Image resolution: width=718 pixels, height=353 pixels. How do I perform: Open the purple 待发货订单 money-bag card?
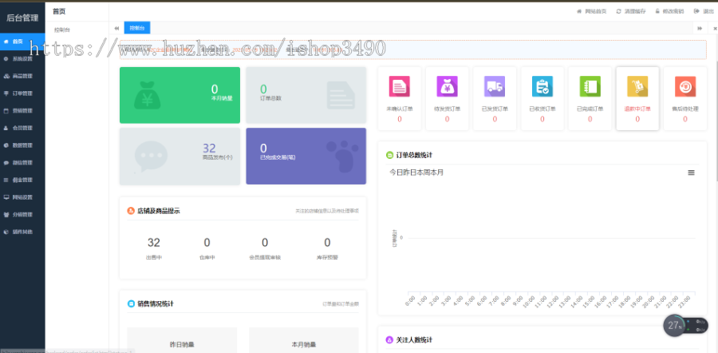447,98
